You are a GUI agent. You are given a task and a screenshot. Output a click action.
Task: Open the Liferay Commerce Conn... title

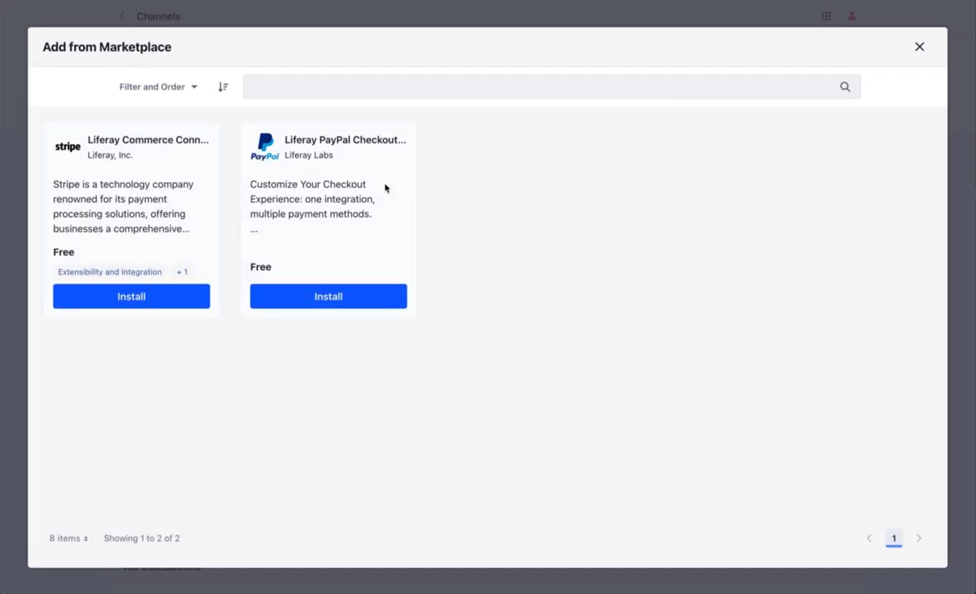point(148,140)
